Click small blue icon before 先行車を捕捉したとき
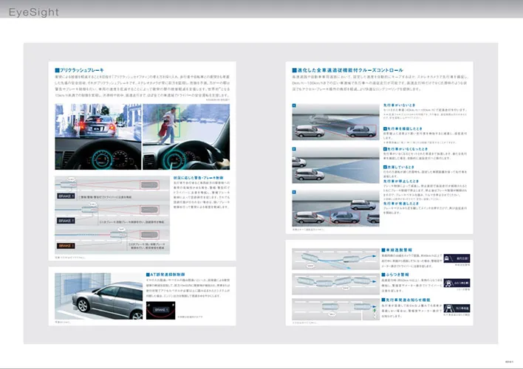Viewport: 523px width, 369px height. tap(385, 128)
